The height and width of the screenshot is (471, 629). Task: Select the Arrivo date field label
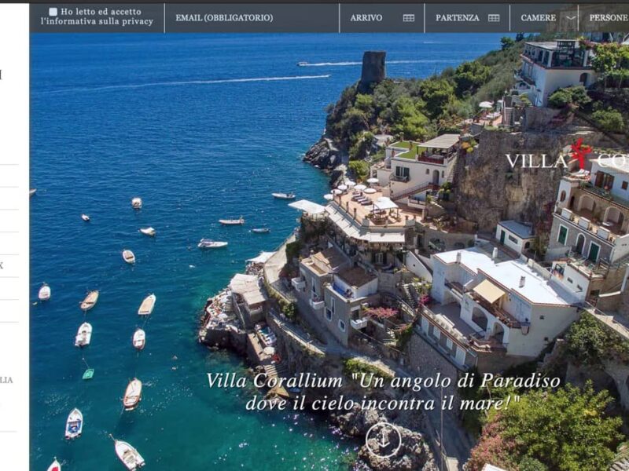click(366, 17)
